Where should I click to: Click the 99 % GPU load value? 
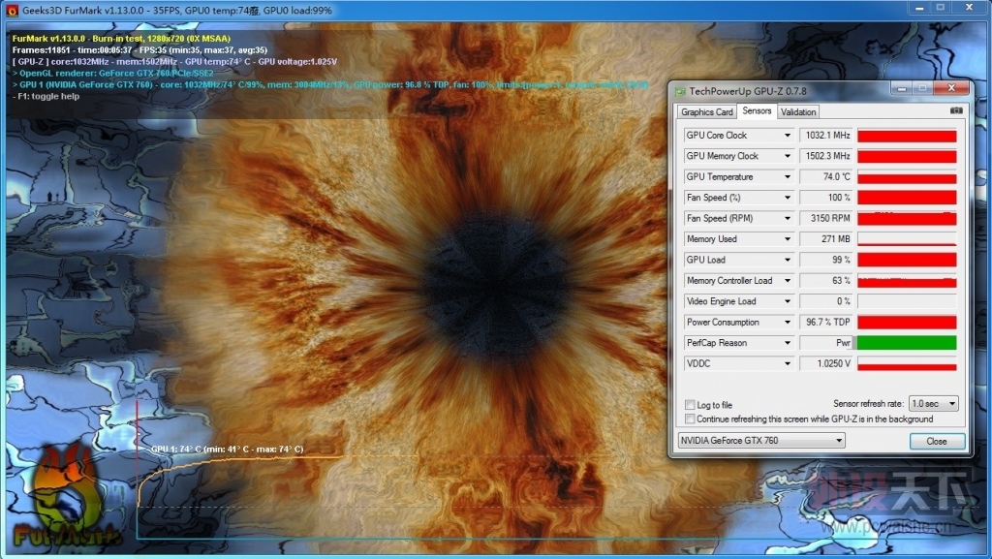[x=826, y=260]
